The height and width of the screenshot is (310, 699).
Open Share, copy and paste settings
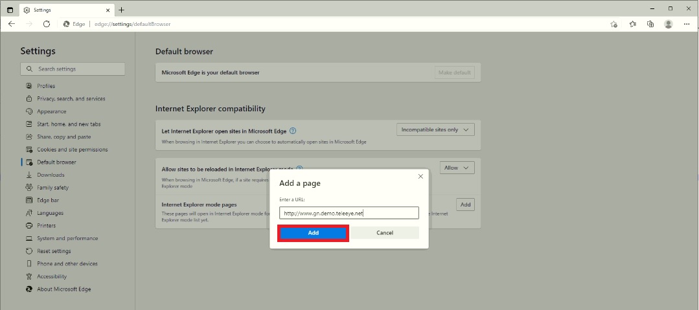coord(63,137)
